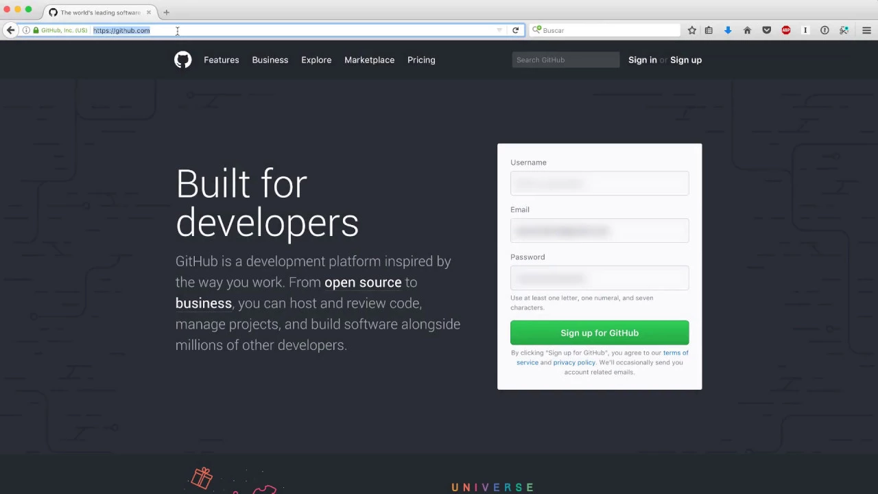Open the Features menu item
Image resolution: width=878 pixels, height=494 pixels.
click(x=222, y=60)
